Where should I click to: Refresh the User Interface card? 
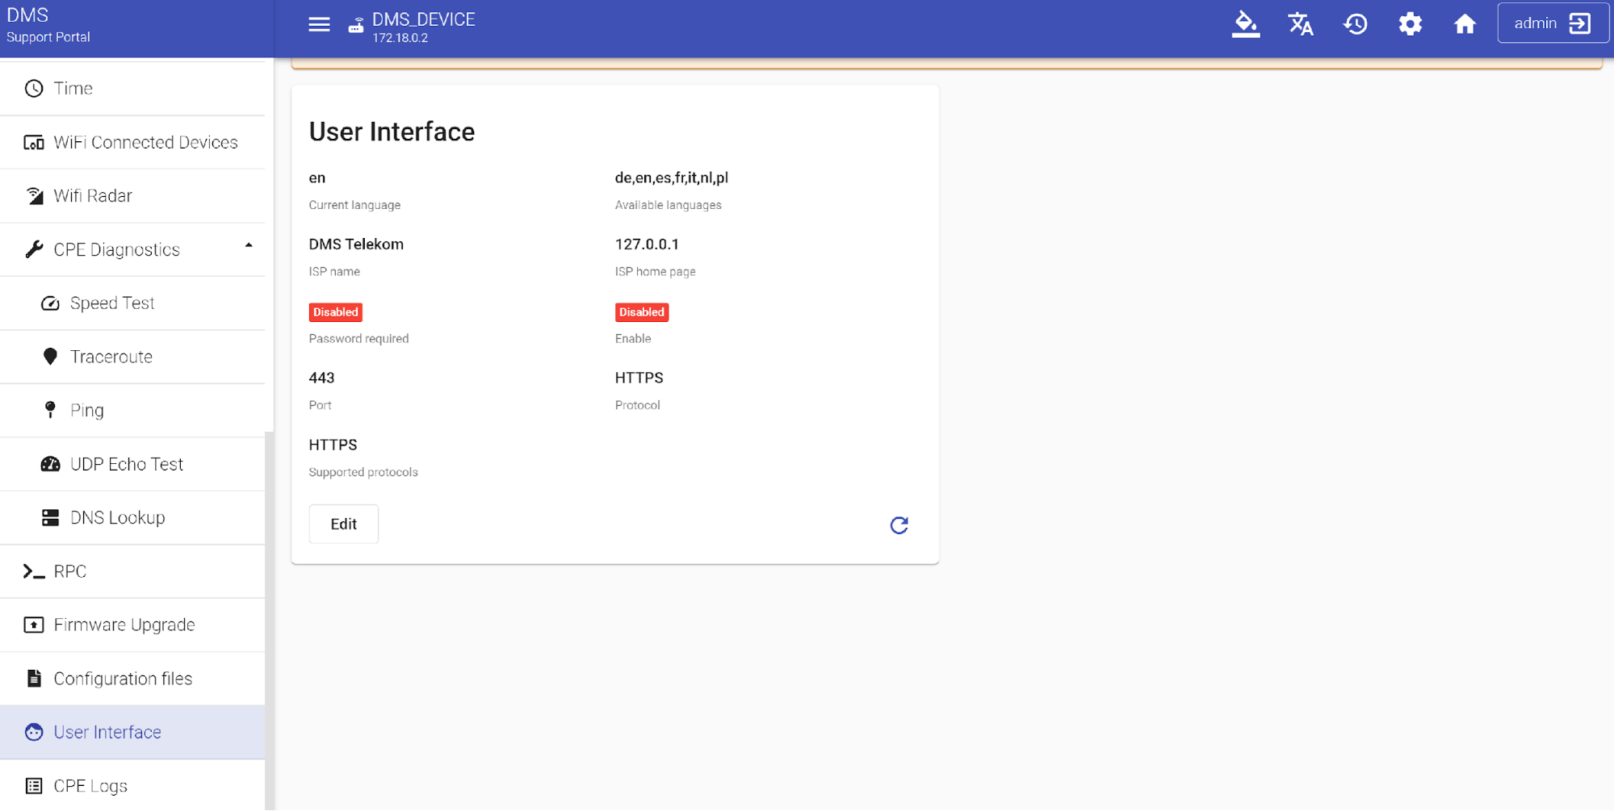tap(899, 525)
